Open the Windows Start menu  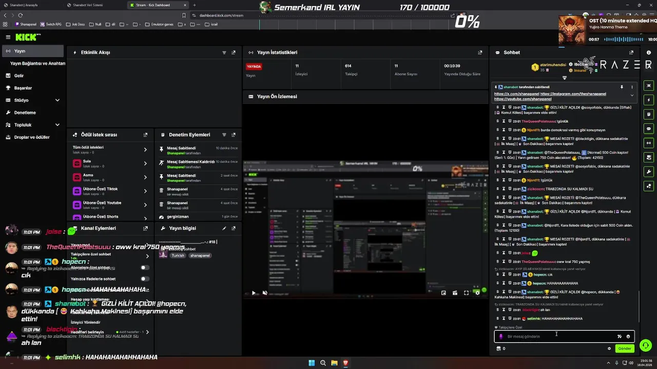click(312, 363)
